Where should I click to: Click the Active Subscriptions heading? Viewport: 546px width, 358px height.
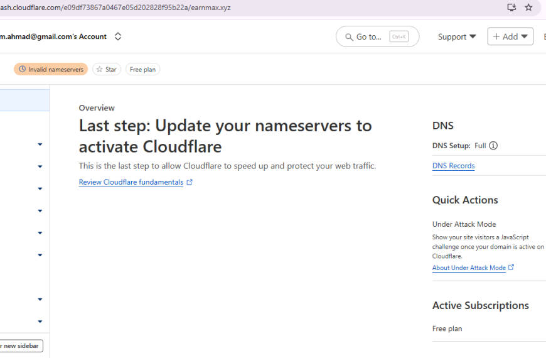pyautogui.click(x=480, y=306)
